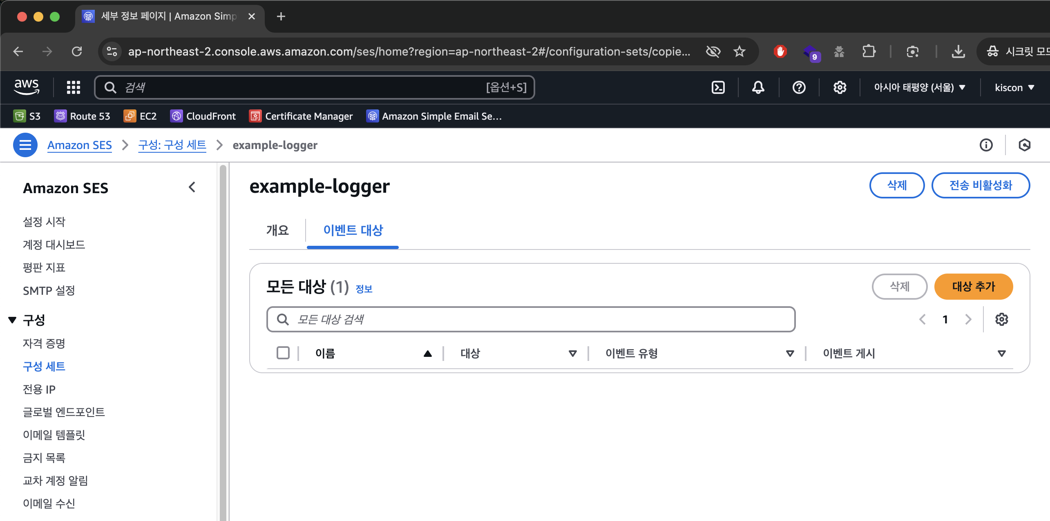
Task: Open the kiscon account dropdown
Action: point(1014,87)
